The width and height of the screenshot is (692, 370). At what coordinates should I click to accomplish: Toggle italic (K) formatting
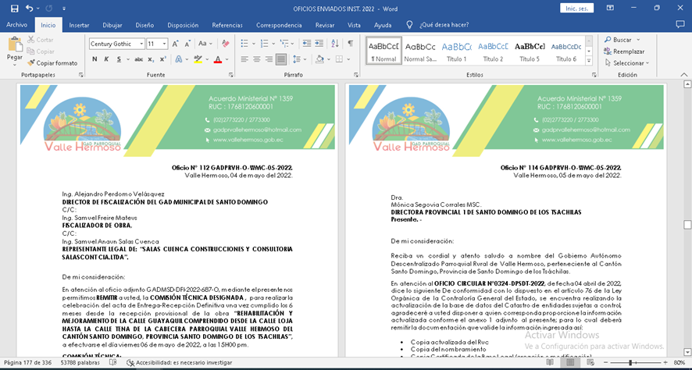(x=106, y=59)
